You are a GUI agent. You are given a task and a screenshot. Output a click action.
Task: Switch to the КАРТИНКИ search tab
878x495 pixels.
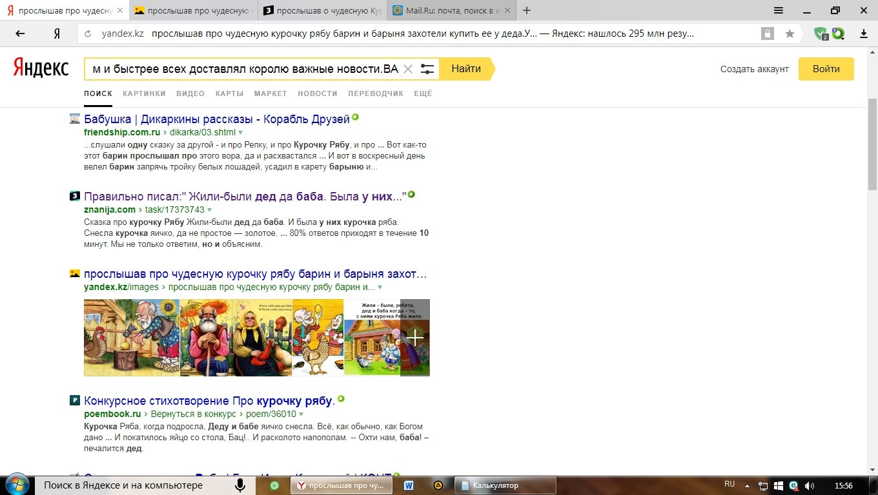[x=144, y=93]
